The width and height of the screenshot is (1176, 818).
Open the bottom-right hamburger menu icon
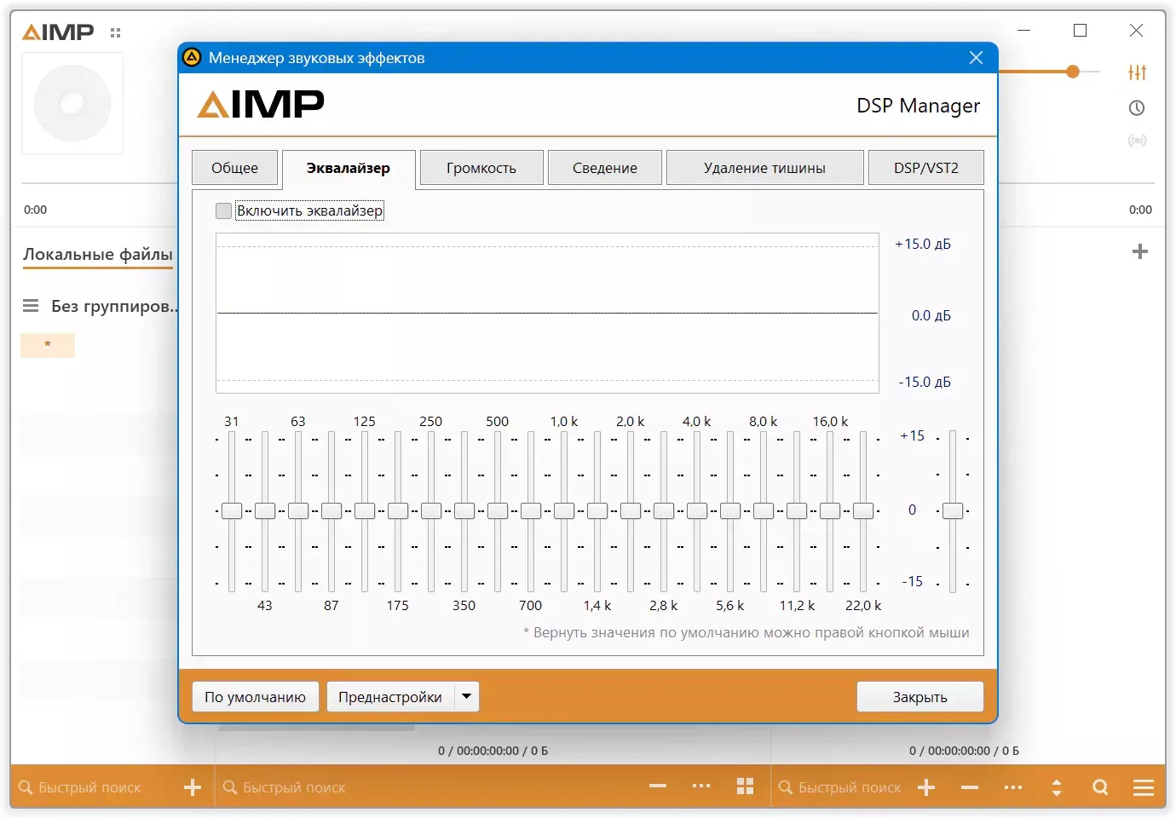click(1143, 787)
